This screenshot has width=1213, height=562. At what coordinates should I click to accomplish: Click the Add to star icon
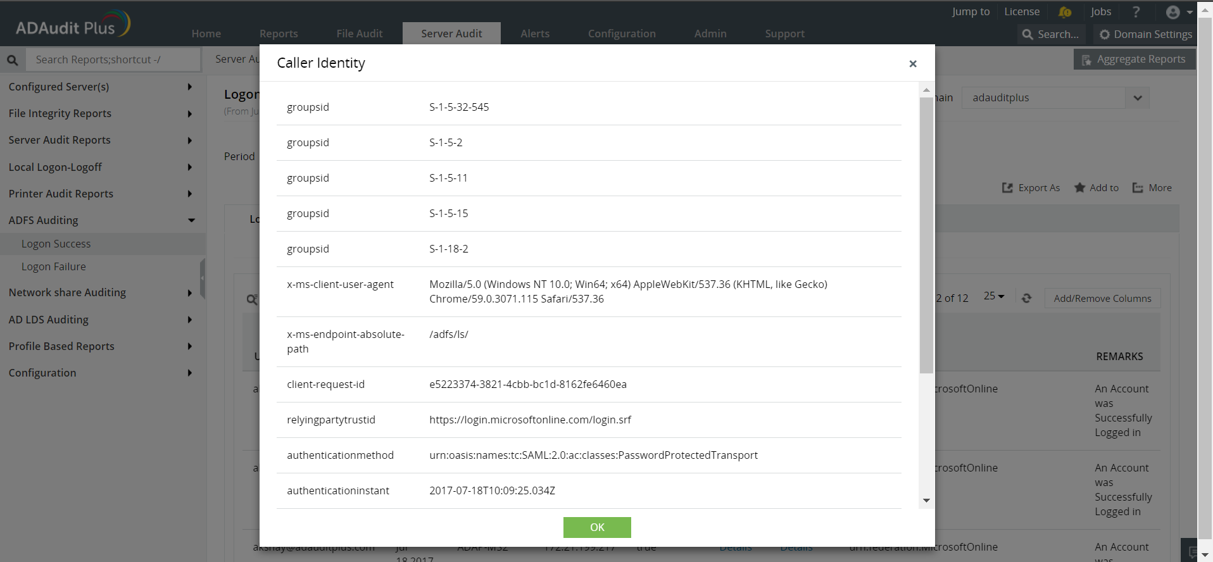click(1080, 188)
